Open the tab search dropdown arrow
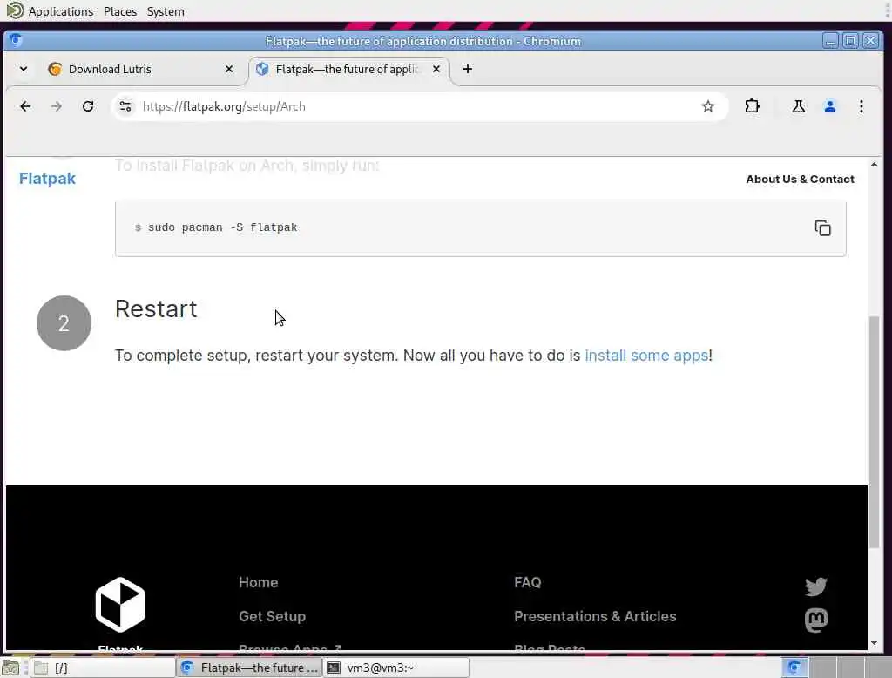The height and width of the screenshot is (678, 892). click(x=24, y=69)
